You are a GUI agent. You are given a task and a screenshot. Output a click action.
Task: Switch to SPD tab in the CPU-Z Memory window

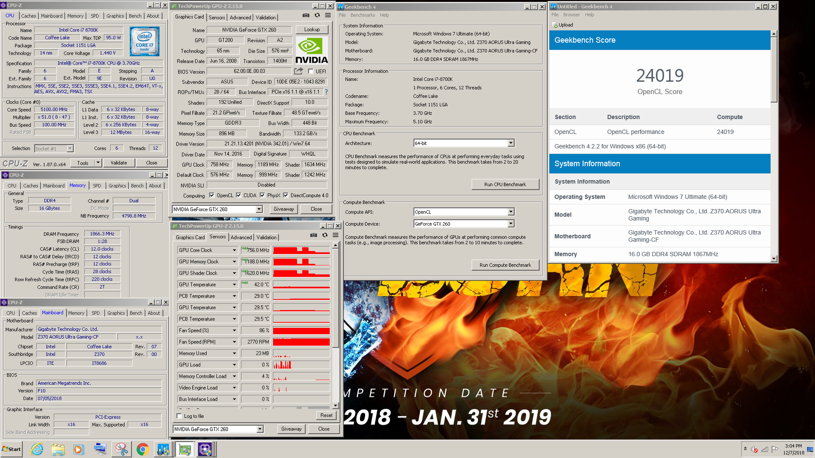(97, 186)
